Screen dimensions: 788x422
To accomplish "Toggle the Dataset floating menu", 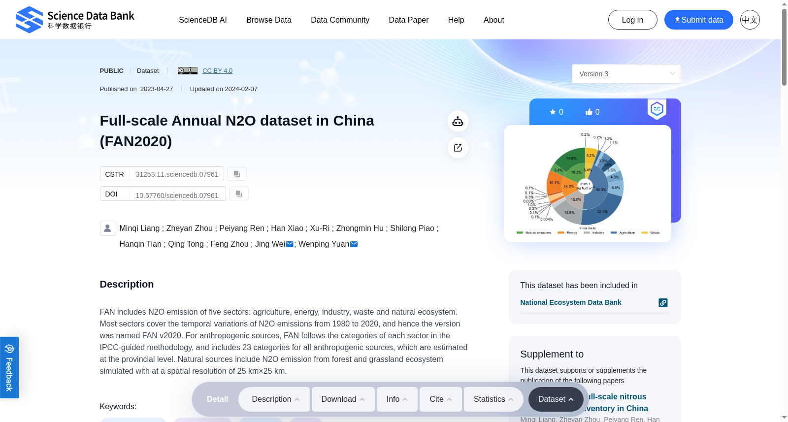I will pos(556,399).
